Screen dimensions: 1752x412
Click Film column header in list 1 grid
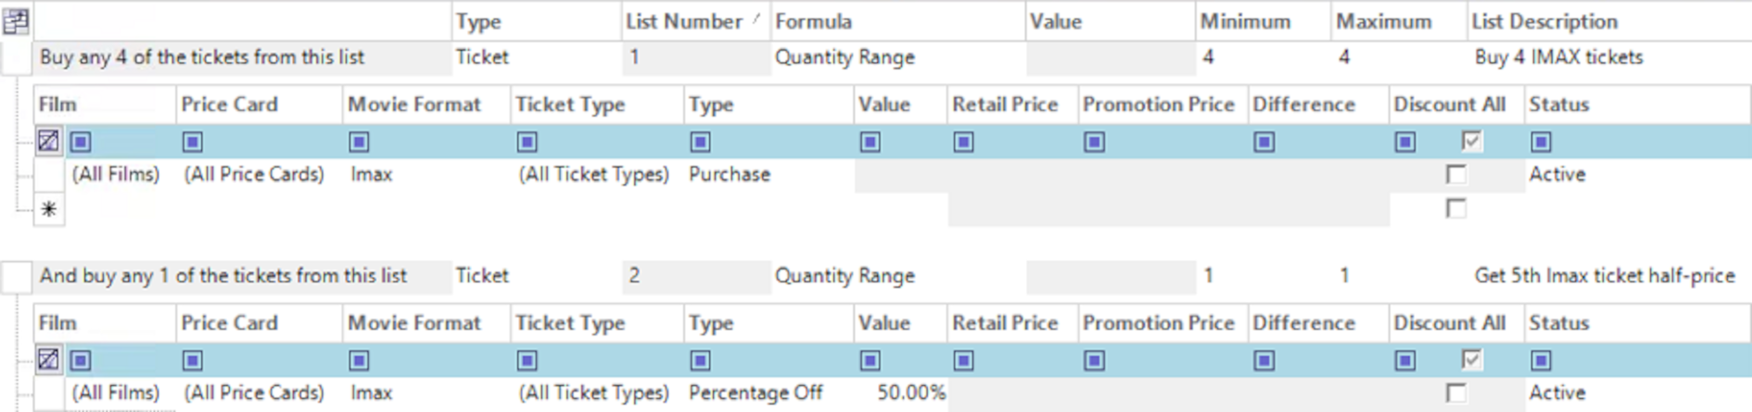105,105
